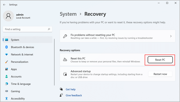Click the sidebar vertical scrollbar
The image size is (180, 102).
tap(54, 62)
